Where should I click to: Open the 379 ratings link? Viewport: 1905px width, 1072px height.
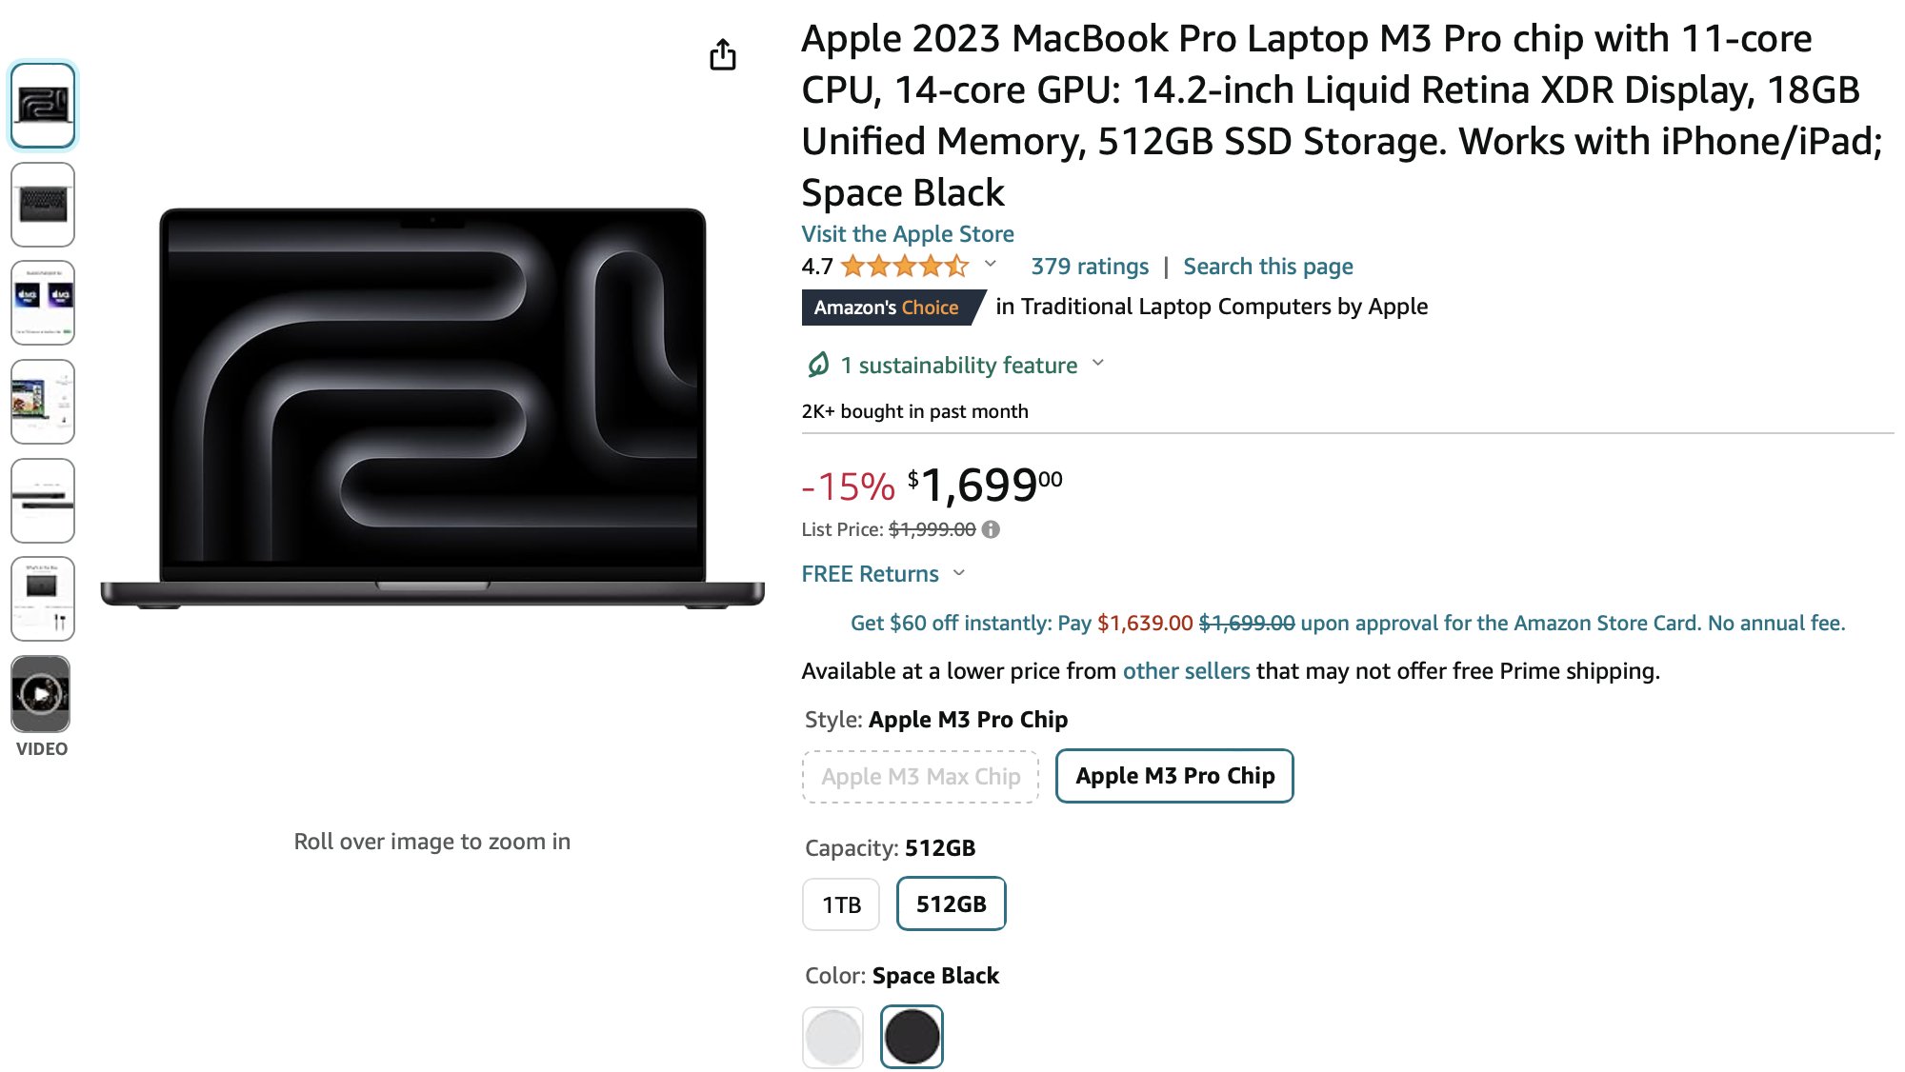coord(1090,267)
